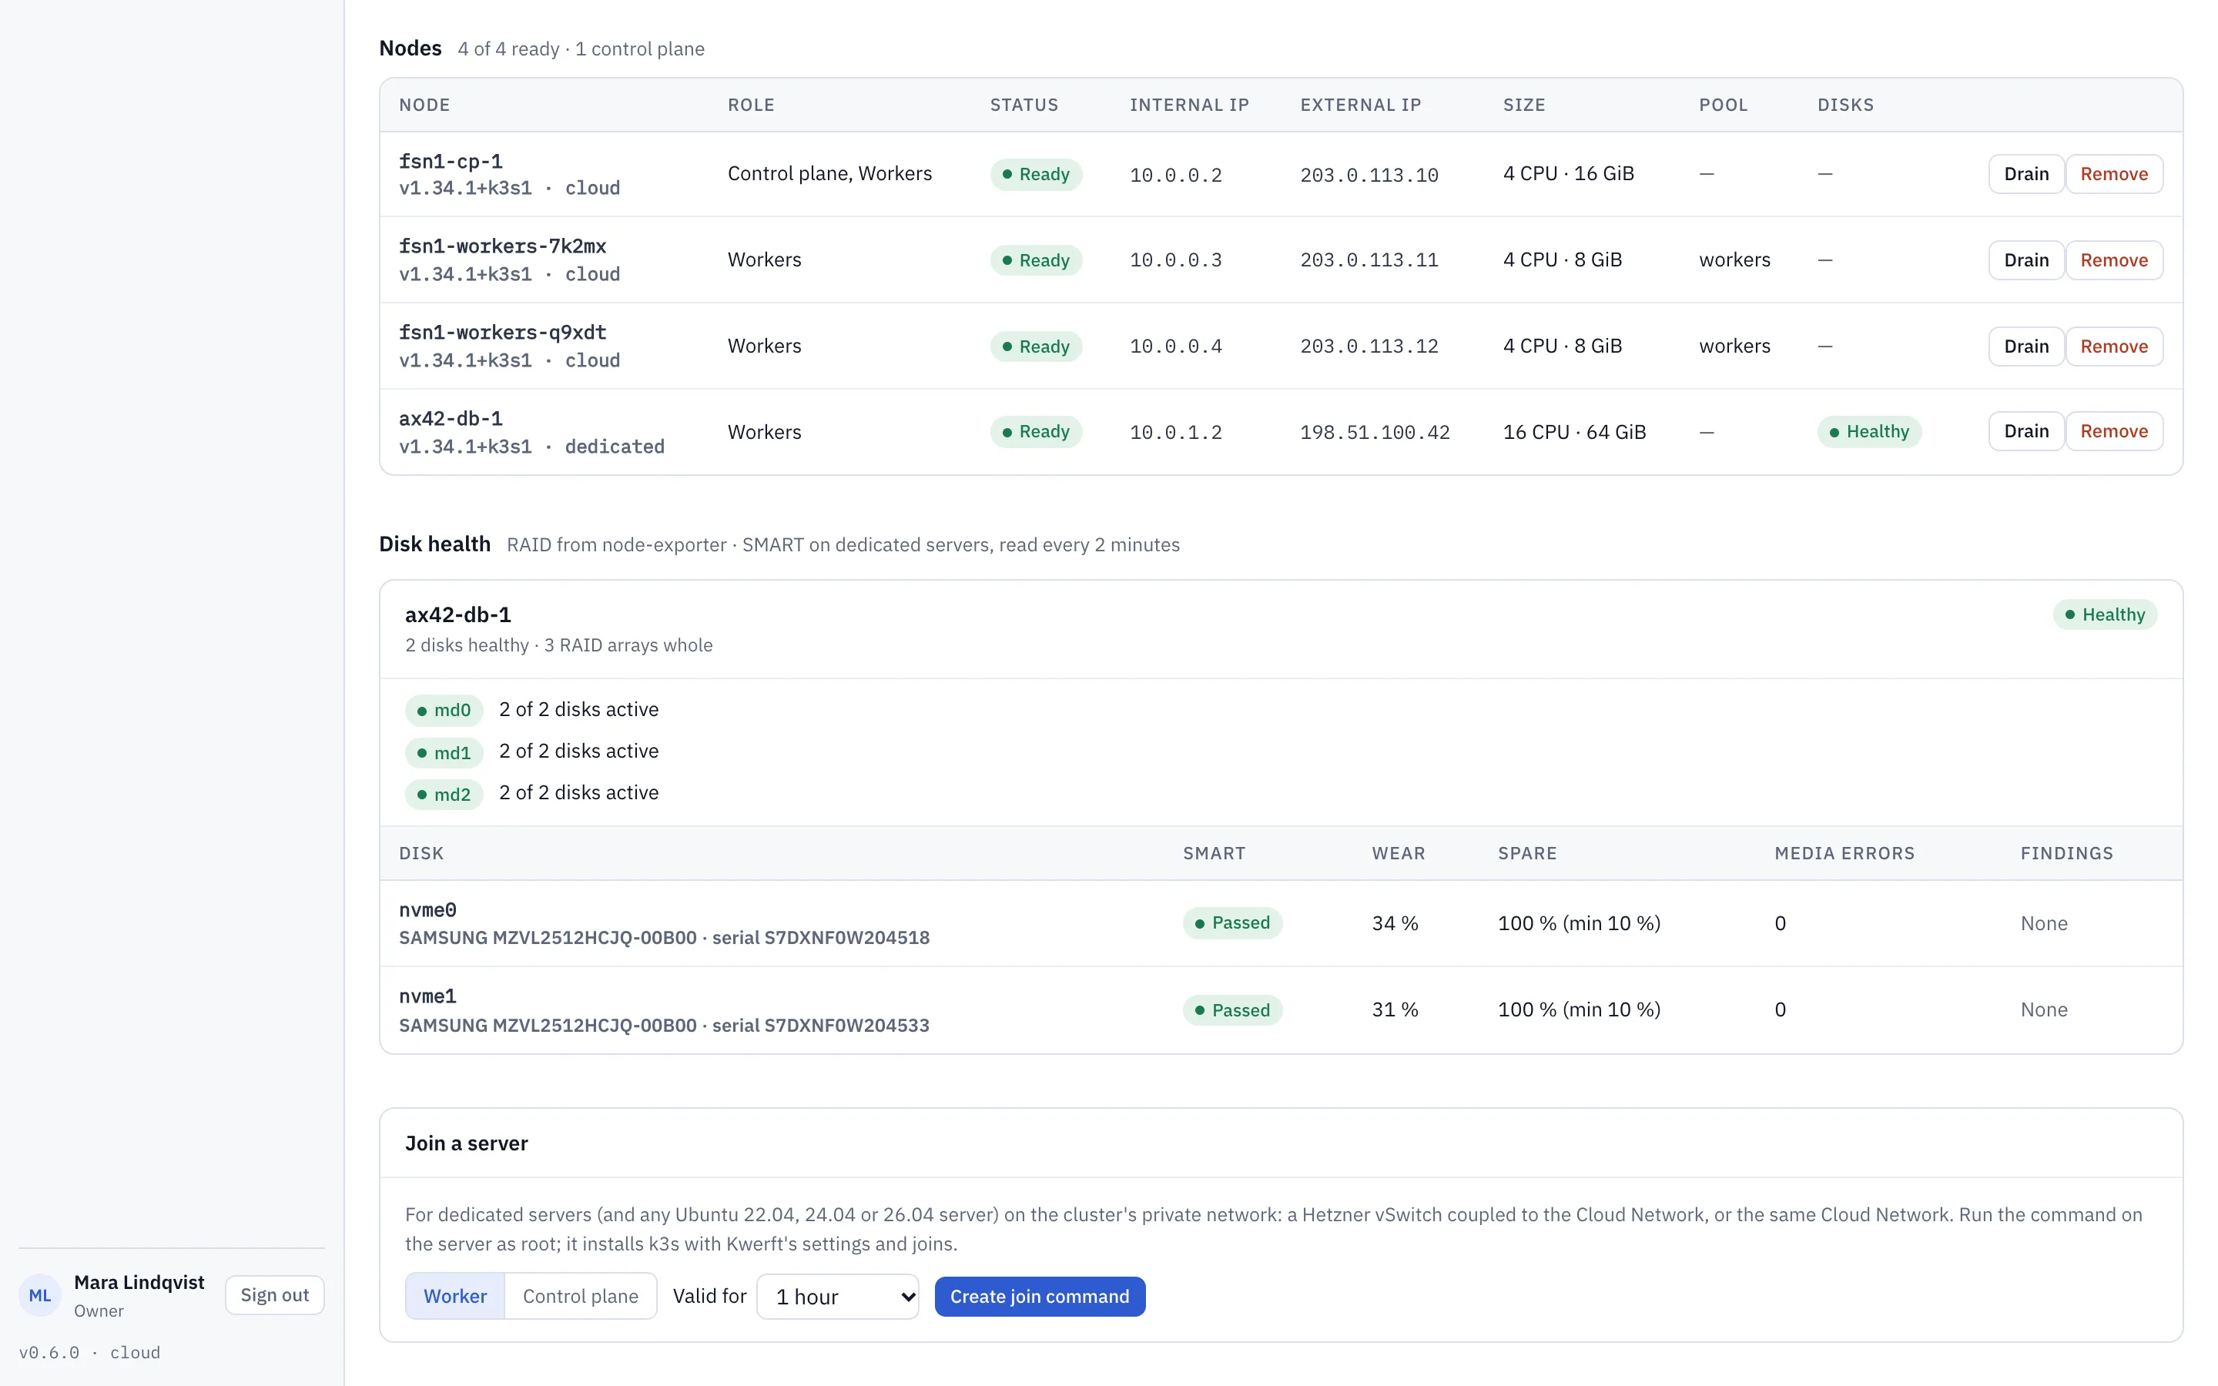Drain node fsn1-workers-q9xdt
2218x1386 pixels.
coord(2025,346)
